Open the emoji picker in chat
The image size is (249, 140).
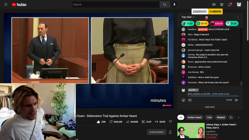tap(183, 100)
